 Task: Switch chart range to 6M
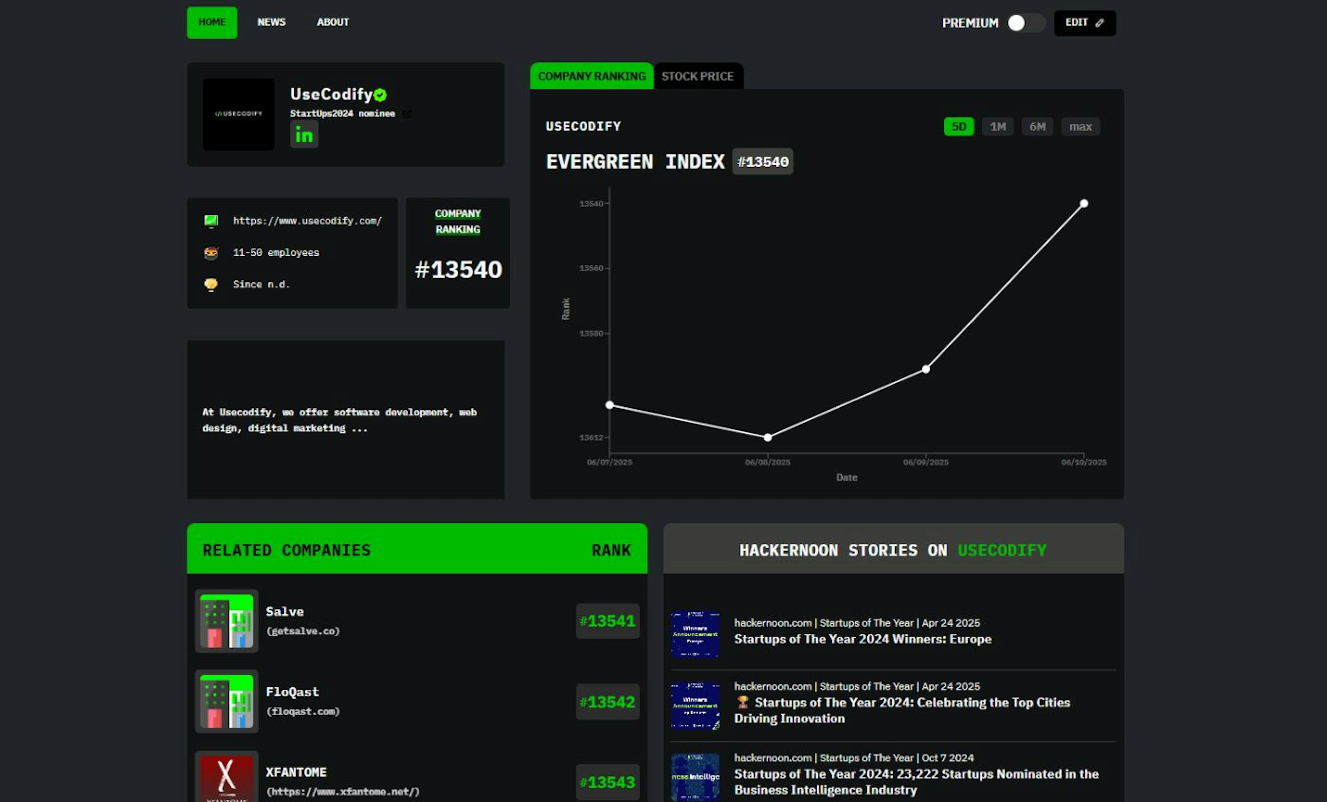pos(1037,127)
